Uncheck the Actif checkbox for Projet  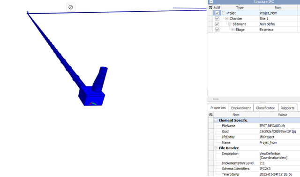pyautogui.click(x=217, y=13)
